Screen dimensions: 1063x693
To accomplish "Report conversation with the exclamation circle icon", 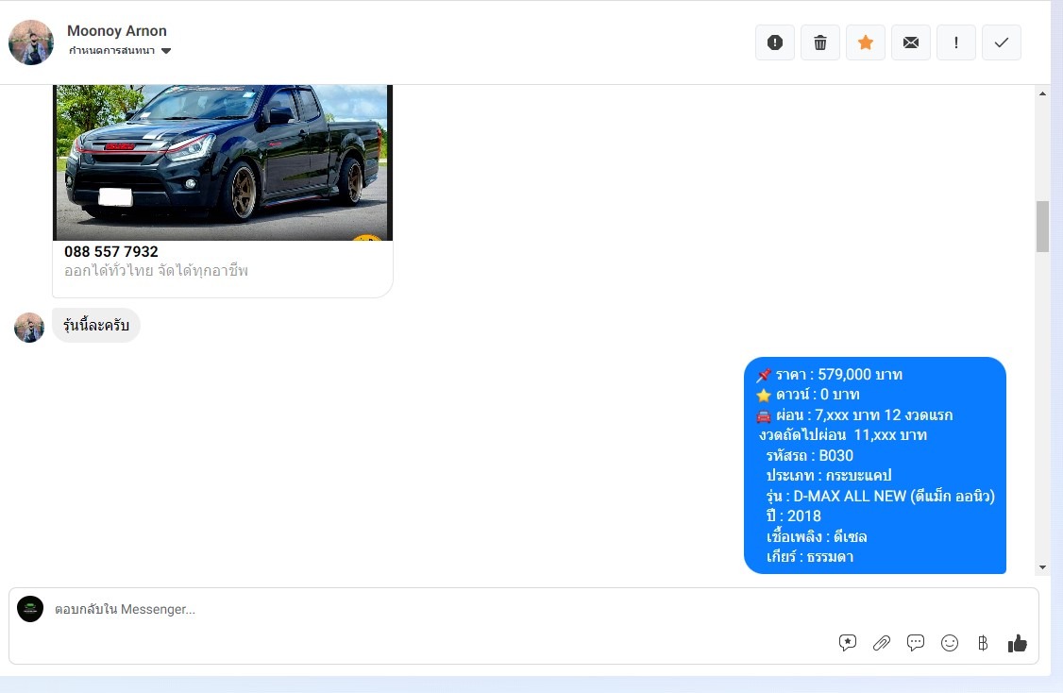I will pos(775,42).
